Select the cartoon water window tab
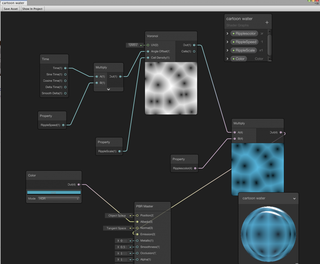 tap(13, 3)
